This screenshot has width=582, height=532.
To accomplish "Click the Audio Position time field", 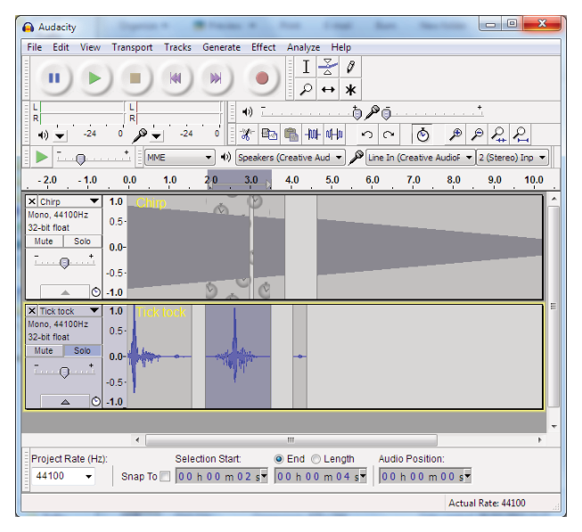I will tap(425, 477).
